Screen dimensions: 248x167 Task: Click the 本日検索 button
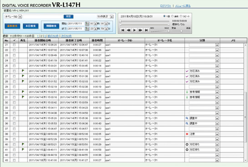pyautogui.click(x=30, y=26)
